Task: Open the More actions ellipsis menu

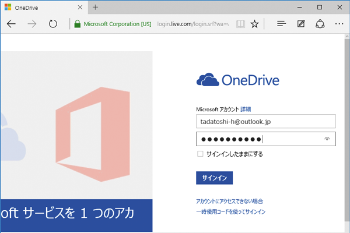Action: pyautogui.click(x=339, y=24)
